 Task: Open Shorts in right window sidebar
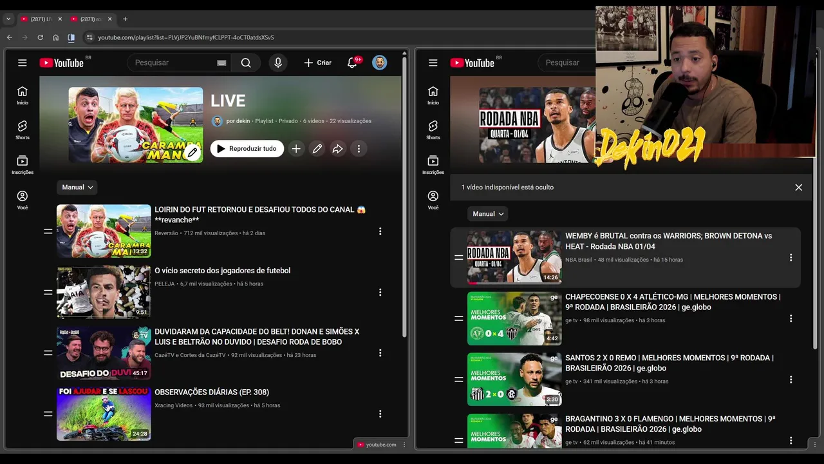pos(433,130)
